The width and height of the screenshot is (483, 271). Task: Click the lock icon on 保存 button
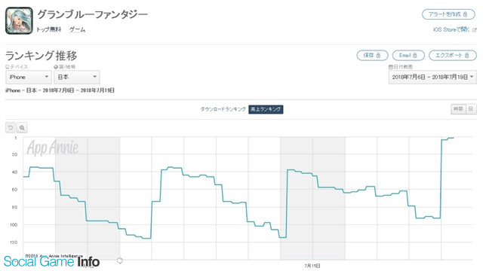[x=378, y=55]
